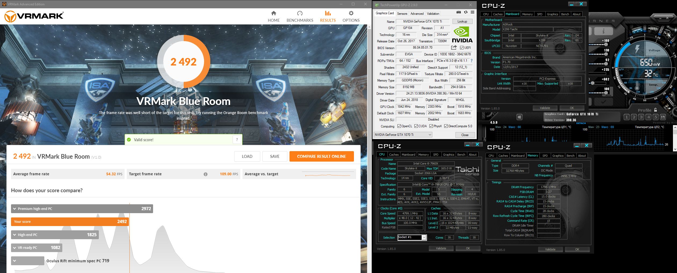Open Graphics tab in CPU-Z Memory window
Viewport: 677px width, 273px height.
tap(558, 156)
